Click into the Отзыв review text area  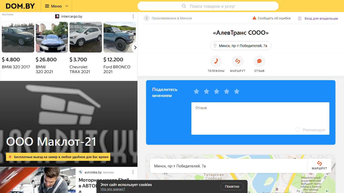(x=260, y=118)
